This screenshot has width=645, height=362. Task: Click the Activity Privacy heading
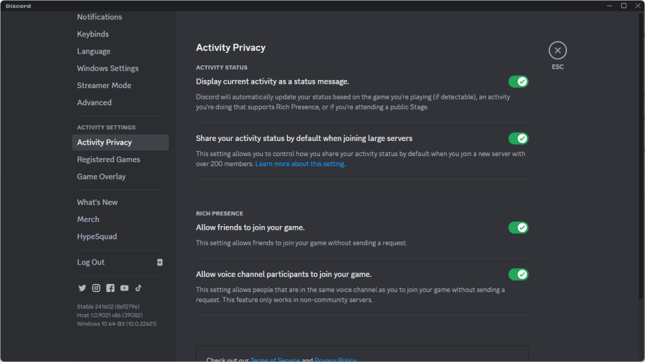pos(231,48)
